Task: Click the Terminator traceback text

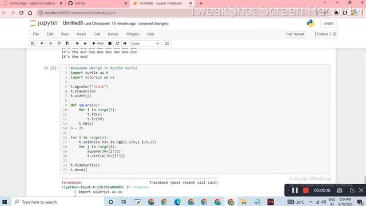Action: pyautogui.click(x=72, y=183)
